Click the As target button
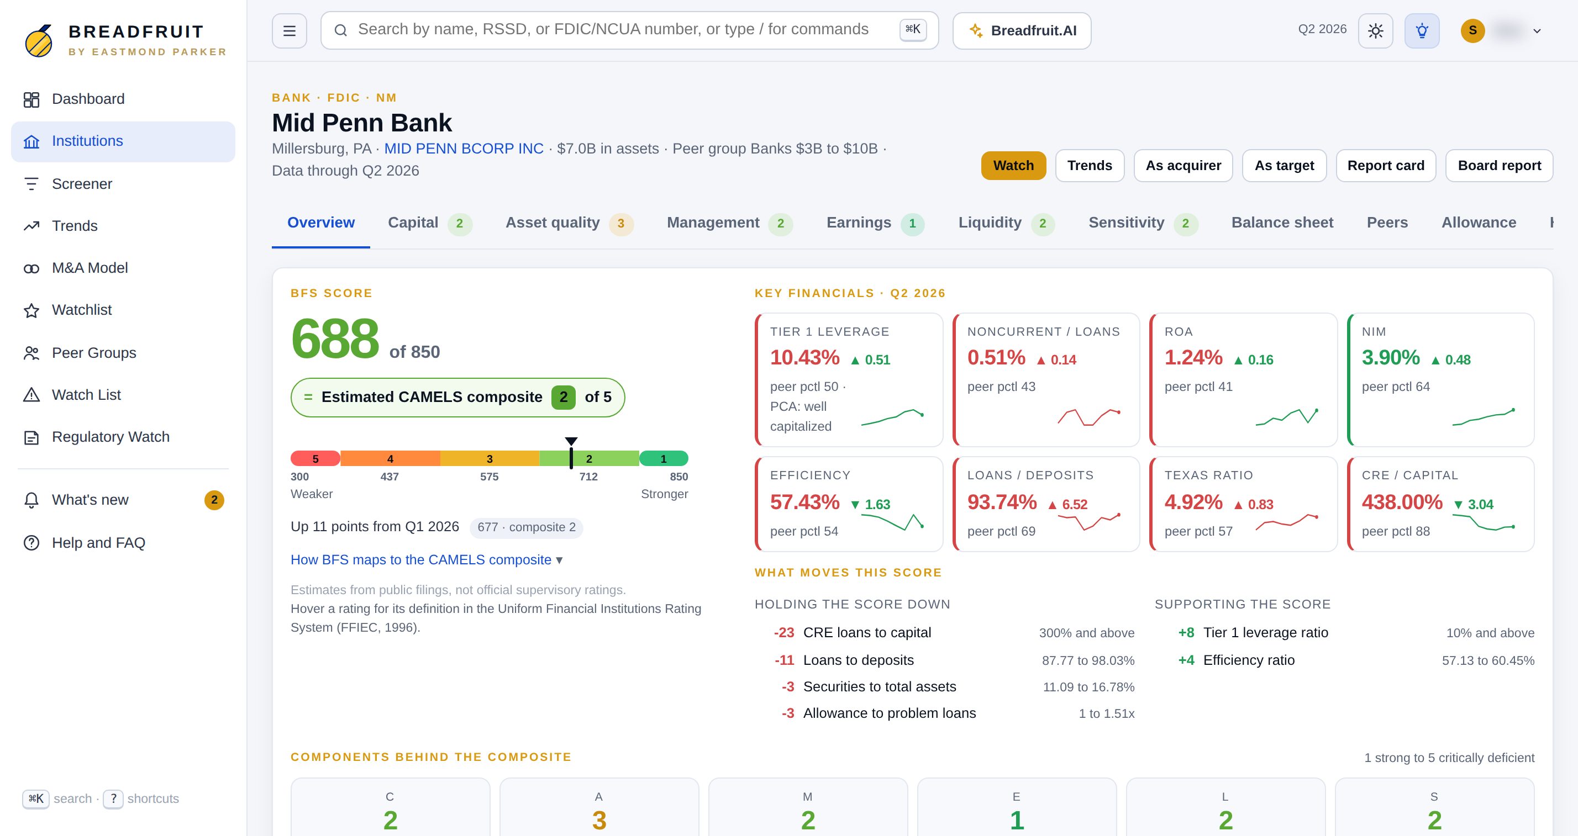Viewport: 1578px width, 836px height. 1284,165
